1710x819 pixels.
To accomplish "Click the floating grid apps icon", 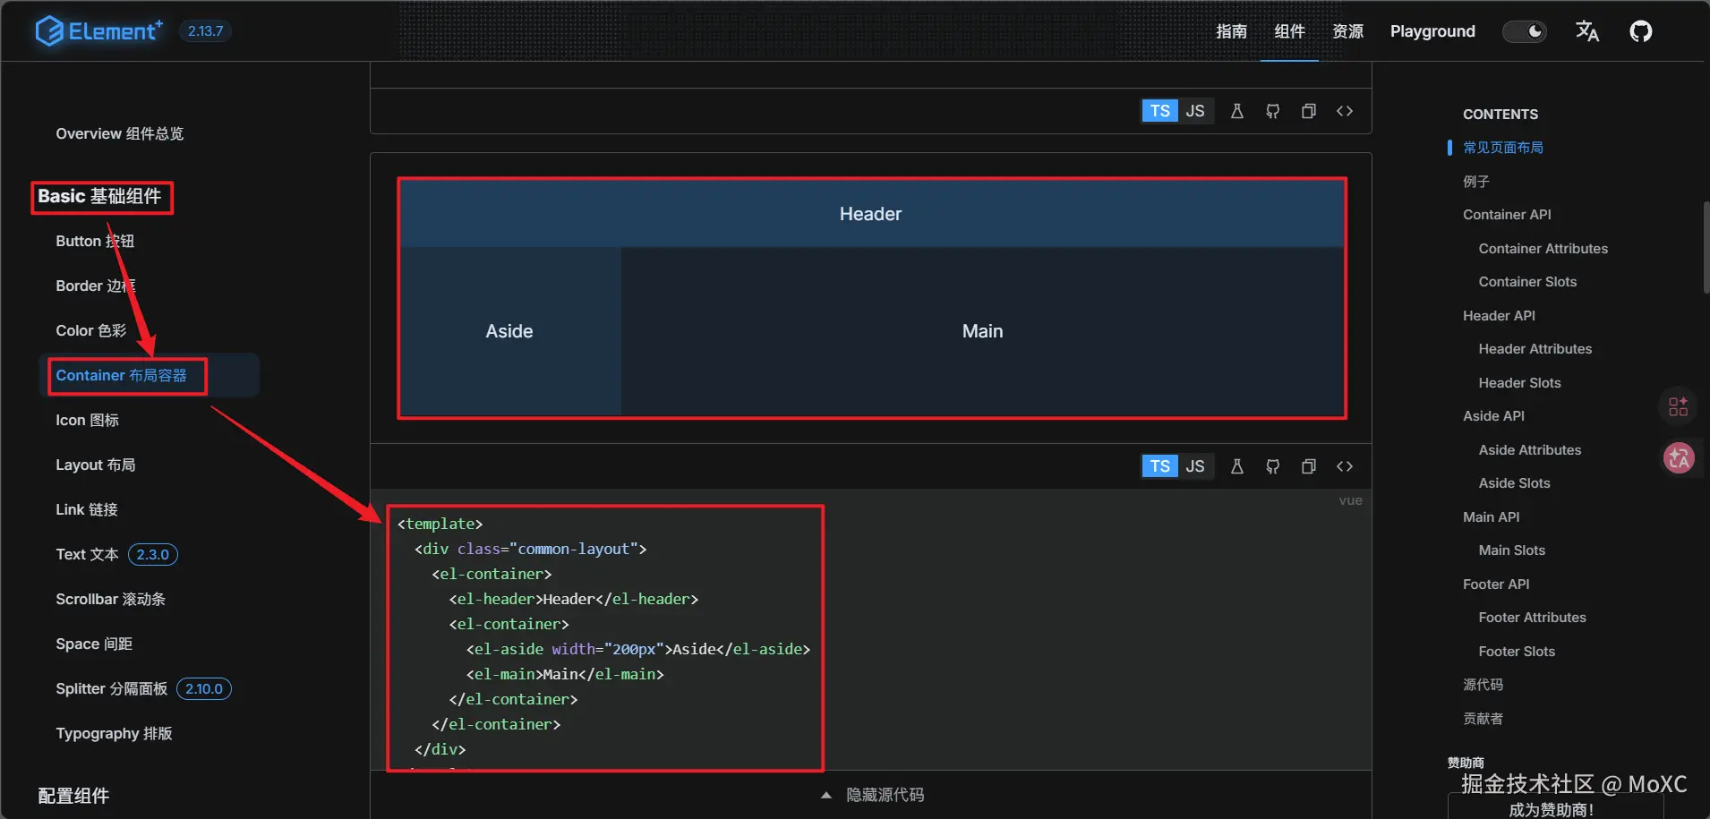I will point(1679,406).
